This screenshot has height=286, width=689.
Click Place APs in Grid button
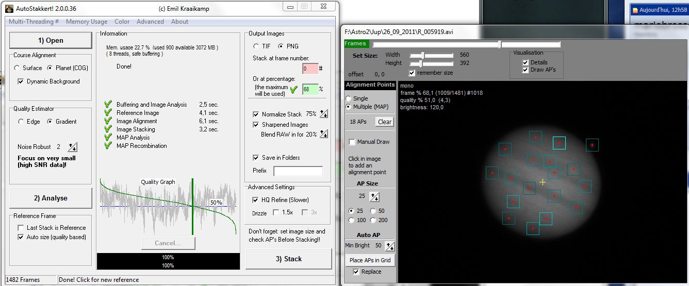click(x=370, y=260)
